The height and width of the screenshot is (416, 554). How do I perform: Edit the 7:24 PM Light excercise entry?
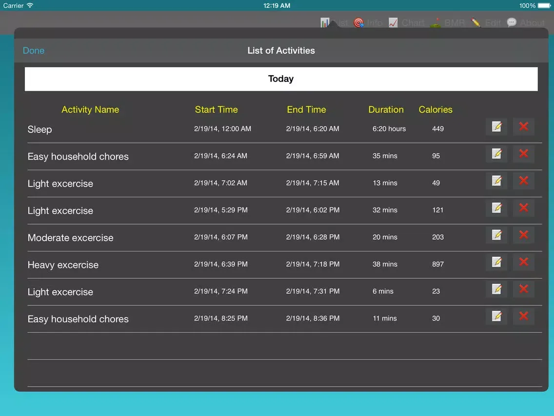496,289
